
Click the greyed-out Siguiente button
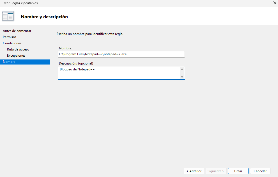click(x=216, y=171)
